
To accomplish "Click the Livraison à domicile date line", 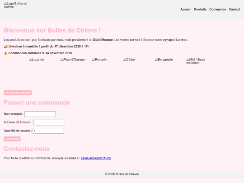I will coord(47,47).
